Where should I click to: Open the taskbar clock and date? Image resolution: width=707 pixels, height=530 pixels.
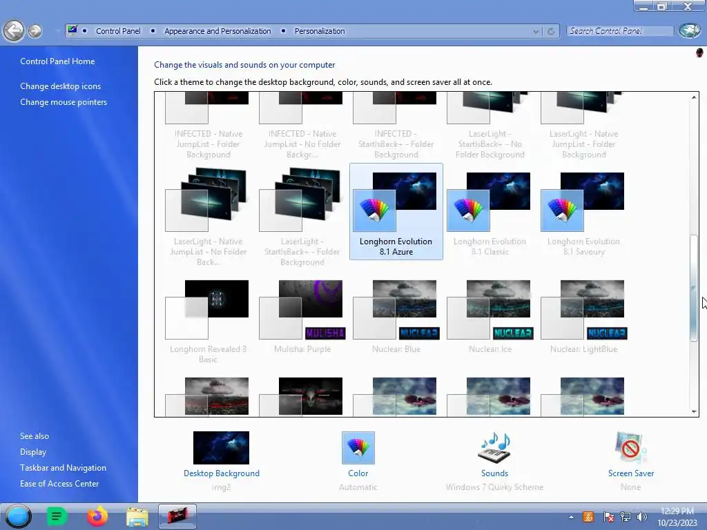[677, 517]
